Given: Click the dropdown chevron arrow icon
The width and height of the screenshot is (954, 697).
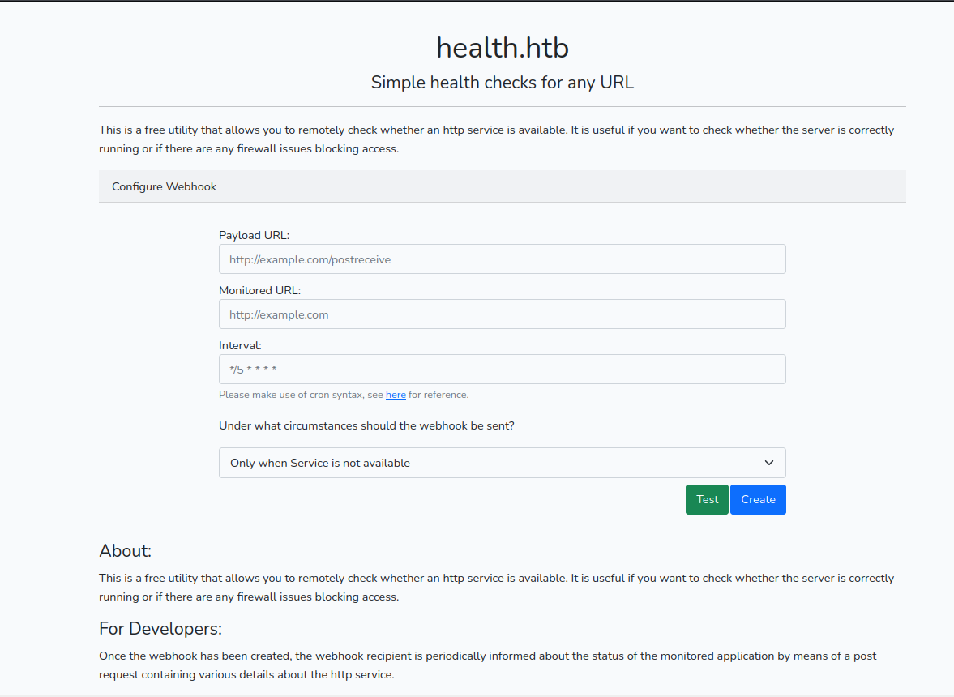Looking at the screenshot, I should click(x=769, y=463).
